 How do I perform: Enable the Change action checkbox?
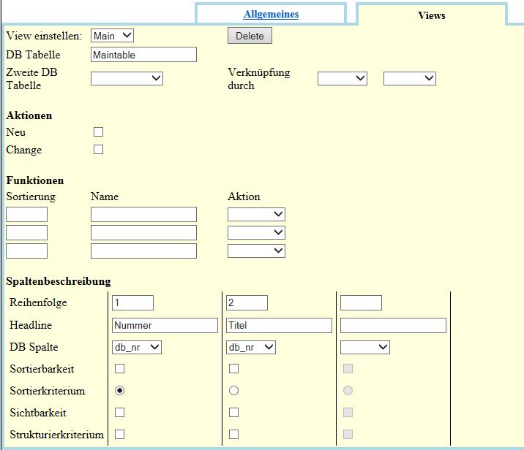(99, 150)
